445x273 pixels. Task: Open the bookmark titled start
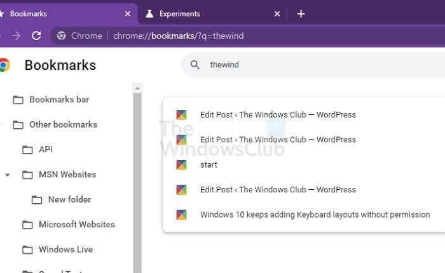tap(209, 164)
